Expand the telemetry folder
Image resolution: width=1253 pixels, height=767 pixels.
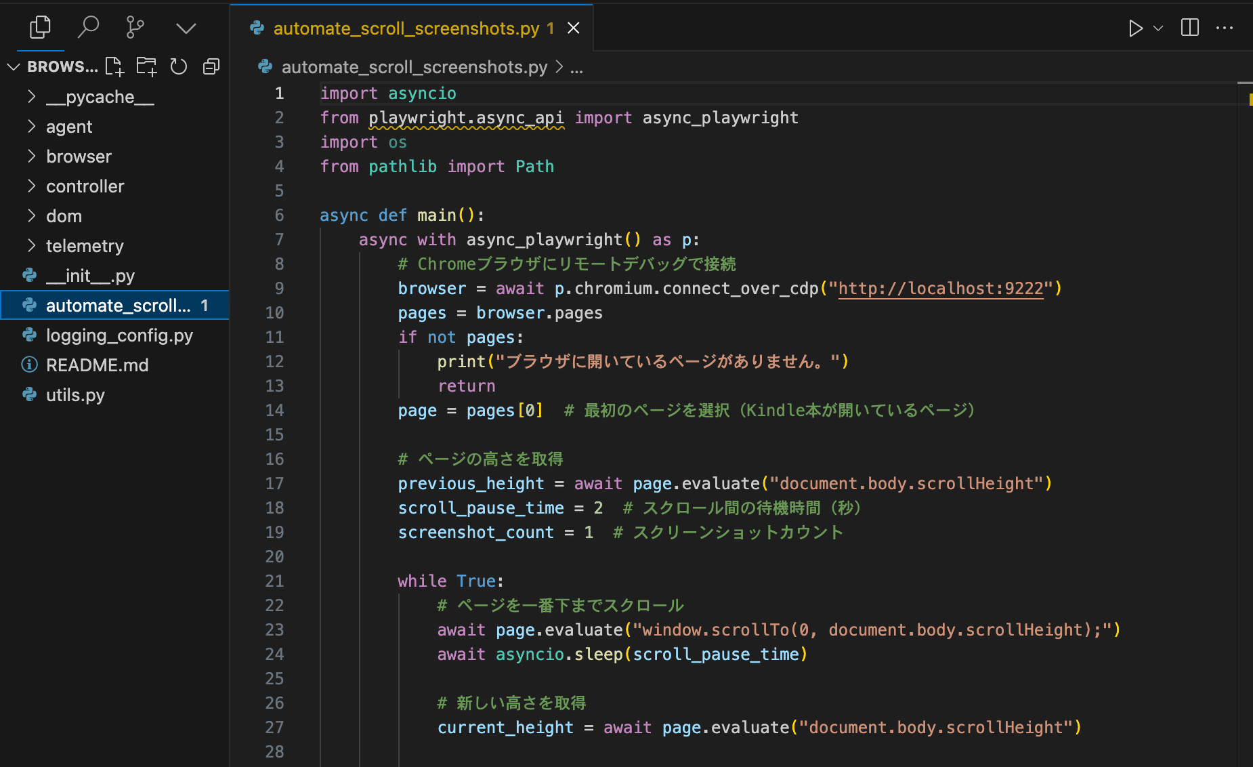point(85,246)
